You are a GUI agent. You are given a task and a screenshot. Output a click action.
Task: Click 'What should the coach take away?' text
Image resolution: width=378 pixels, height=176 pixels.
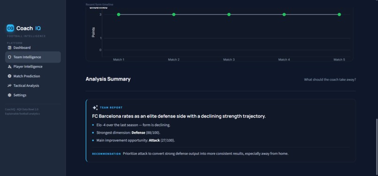coord(330,80)
